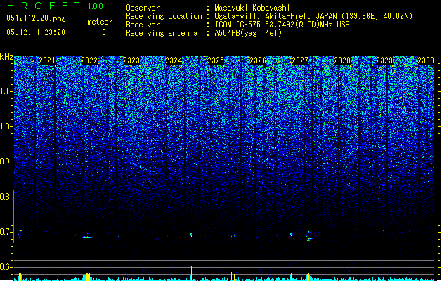The image size is (442, 281).
Task: Click the 0.7 kHz axis label
Action: tap(5, 232)
